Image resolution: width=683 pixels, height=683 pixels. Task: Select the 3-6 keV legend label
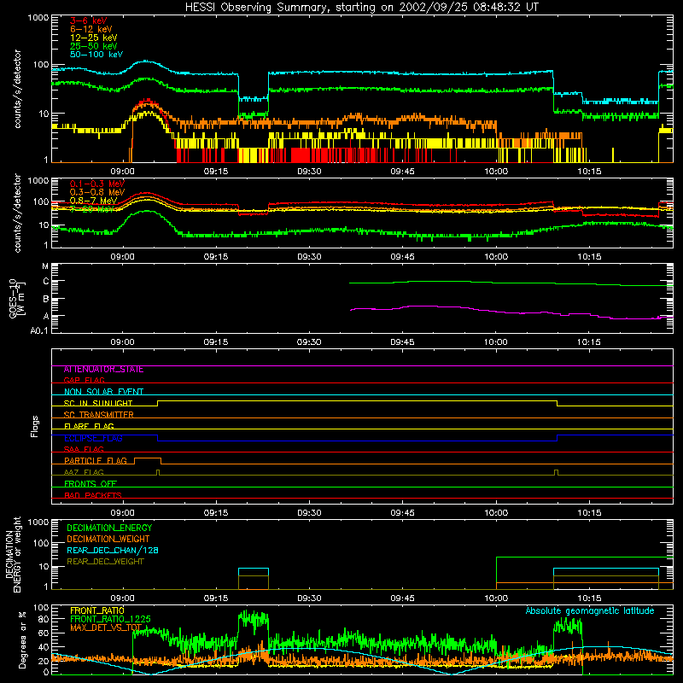pyautogui.click(x=88, y=20)
